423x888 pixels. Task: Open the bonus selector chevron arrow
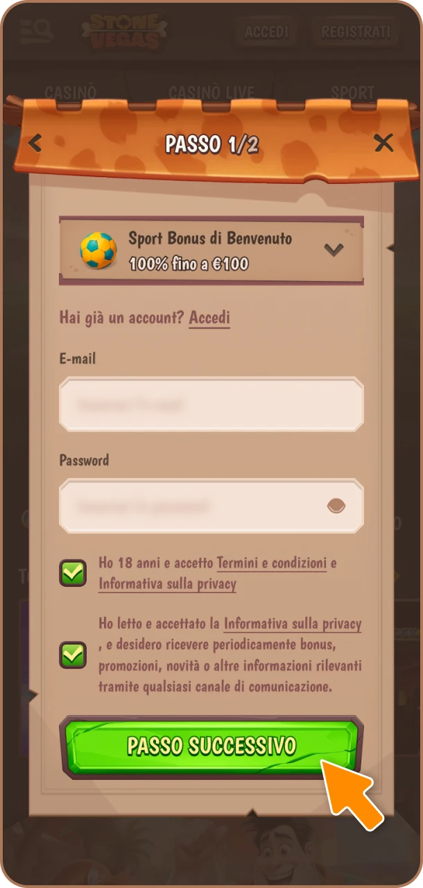[334, 250]
